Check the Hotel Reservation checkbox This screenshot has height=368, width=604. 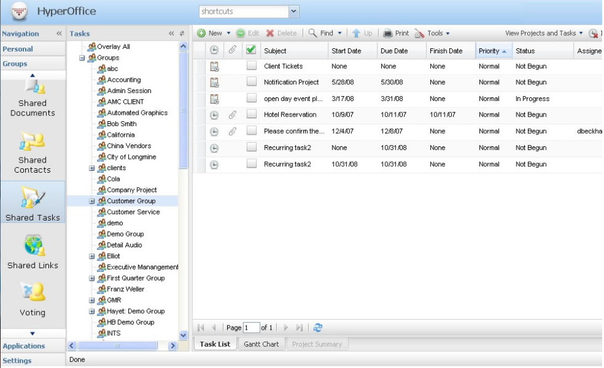[252, 114]
